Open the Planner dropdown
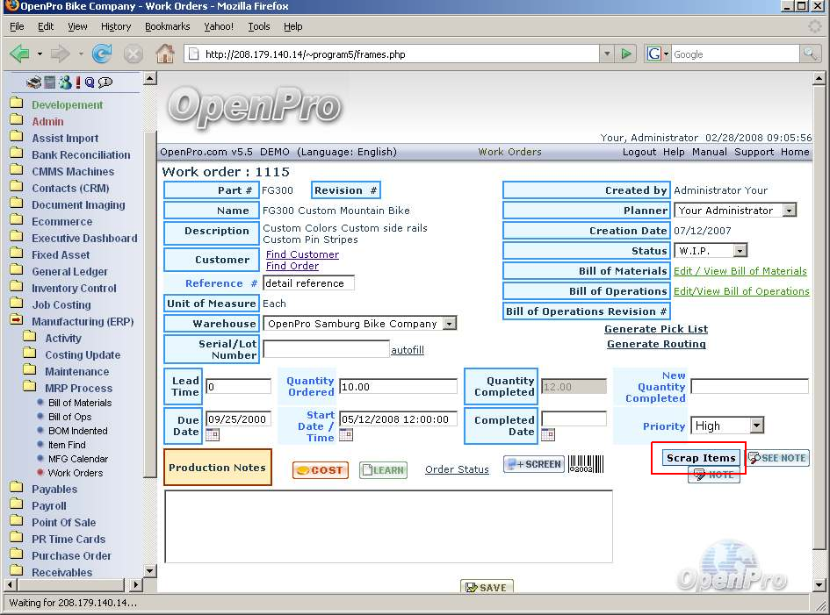This screenshot has height=615, width=830. coord(789,211)
